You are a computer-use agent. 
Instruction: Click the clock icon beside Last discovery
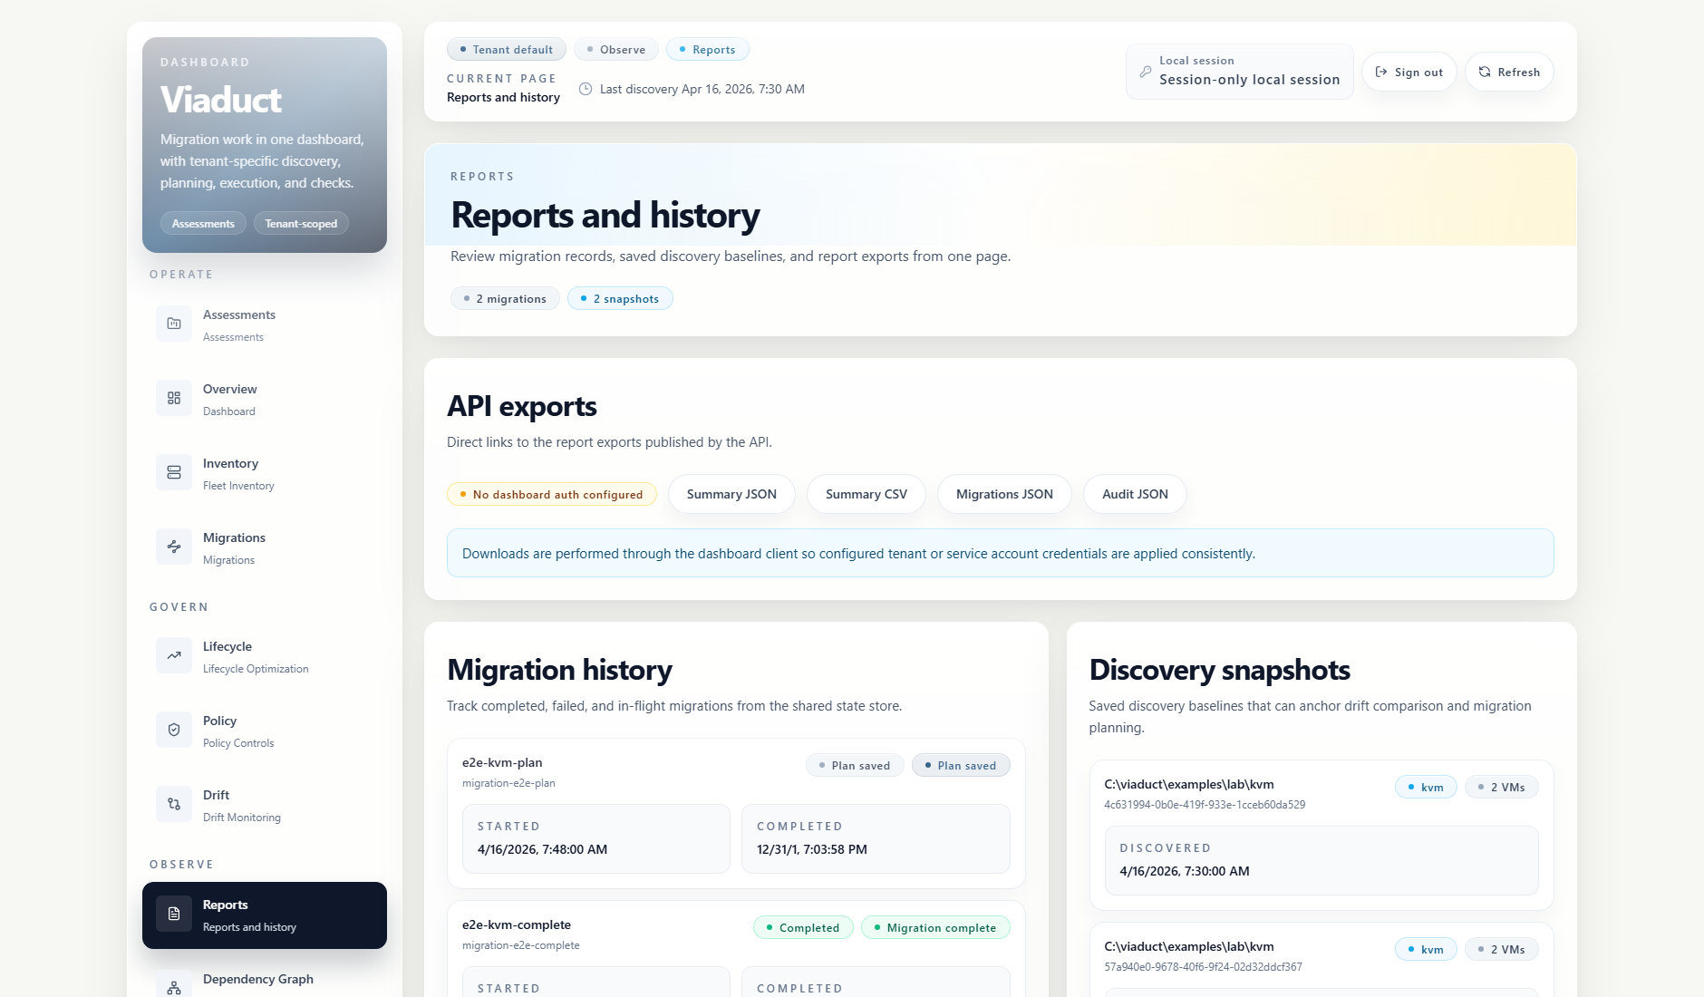(586, 89)
